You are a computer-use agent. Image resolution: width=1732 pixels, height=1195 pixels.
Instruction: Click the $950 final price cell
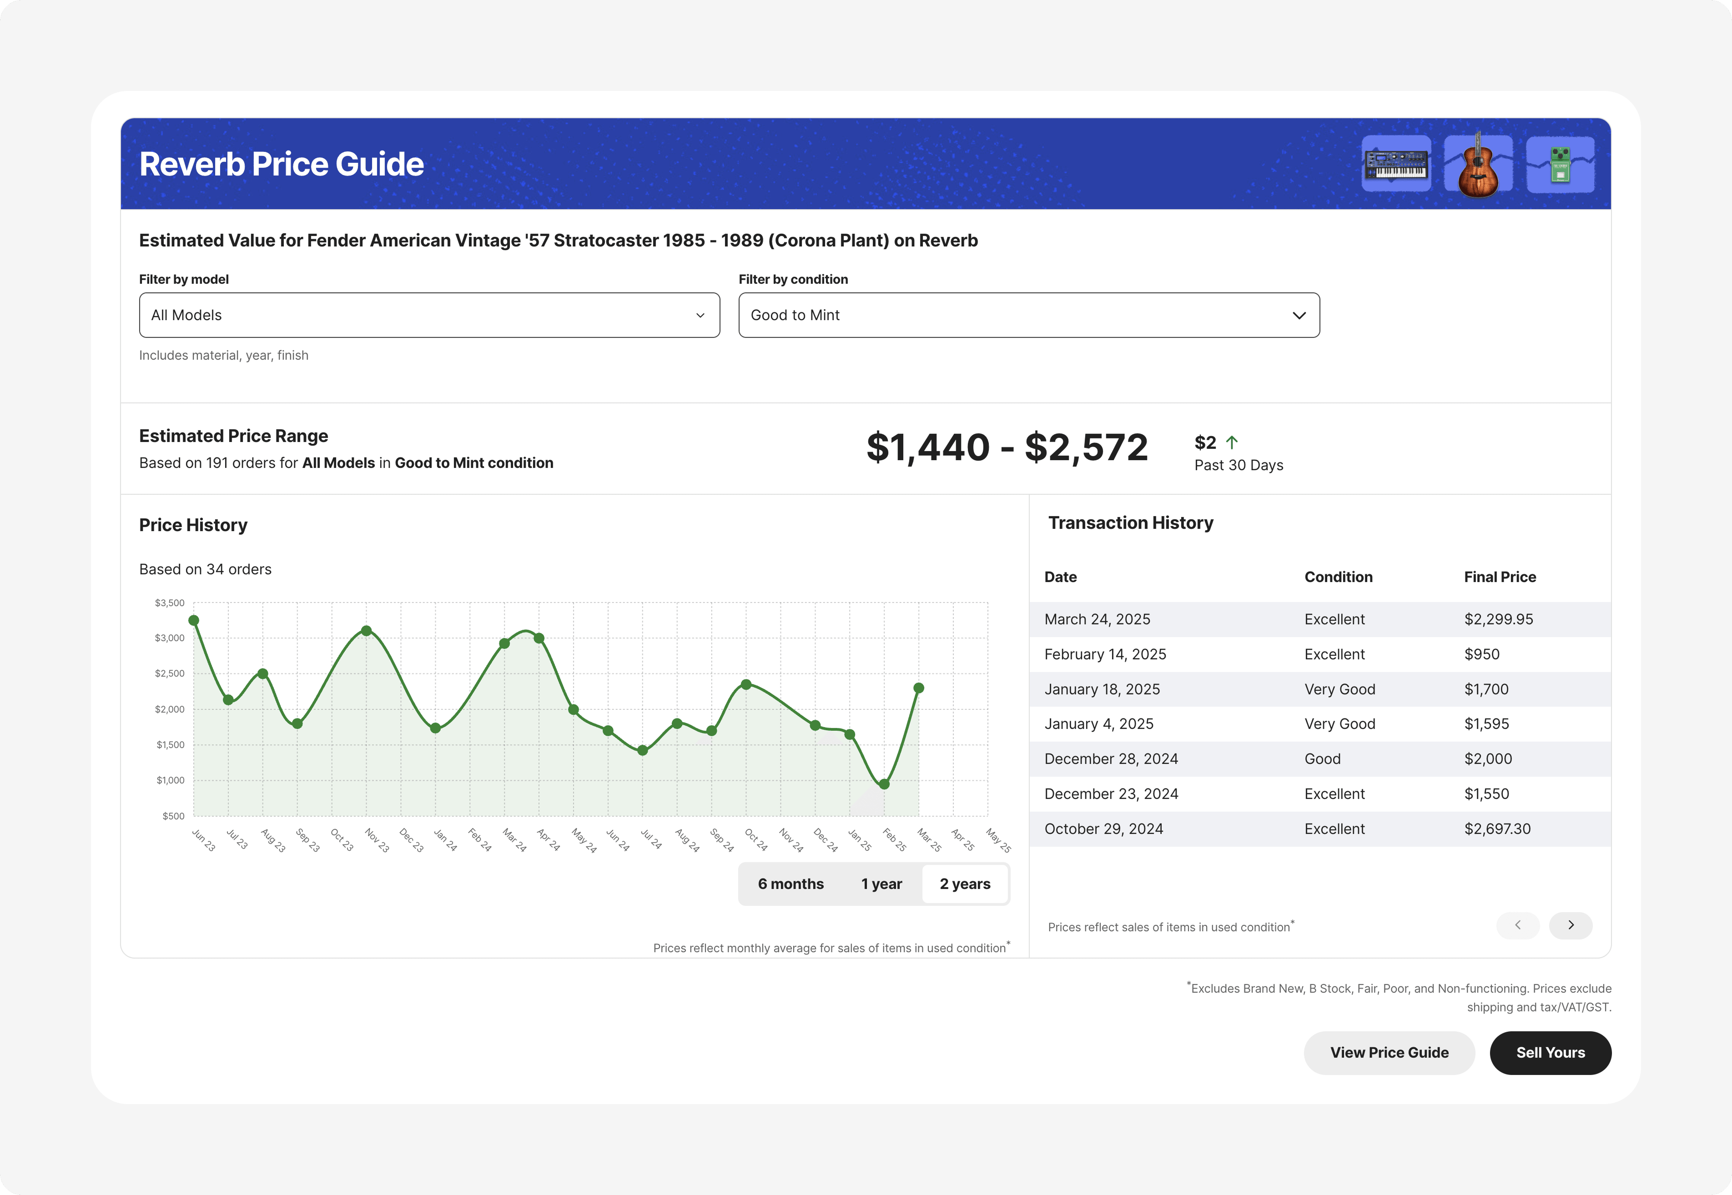click(x=1481, y=654)
